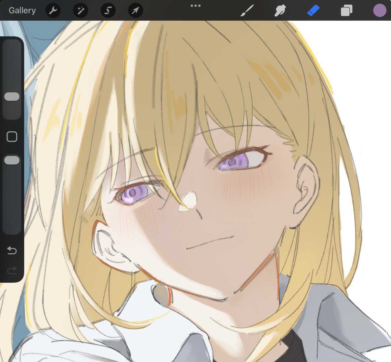Activate the Transform arrow tool
The height and width of the screenshot is (362, 391).
coord(135,11)
